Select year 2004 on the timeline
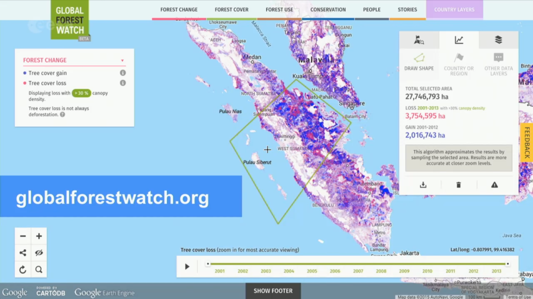533x299 pixels. pyautogui.click(x=289, y=271)
